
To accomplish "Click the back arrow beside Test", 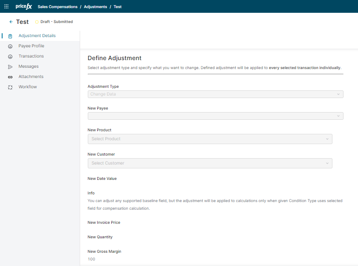I will 11,22.
